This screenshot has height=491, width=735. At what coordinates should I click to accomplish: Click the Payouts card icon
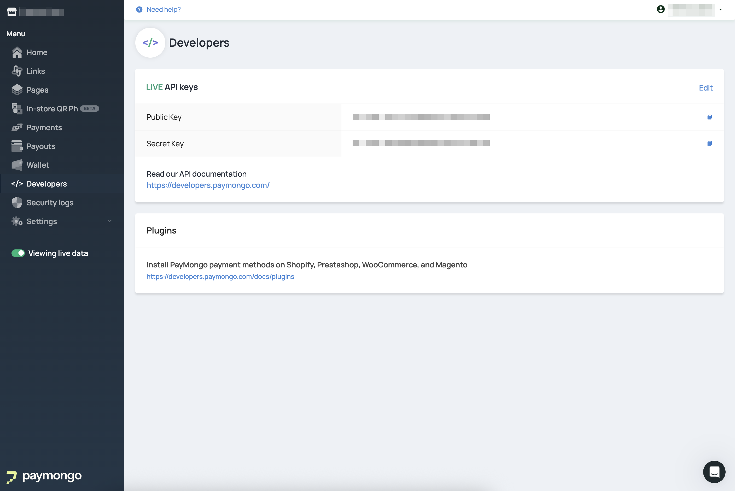click(x=17, y=146)
